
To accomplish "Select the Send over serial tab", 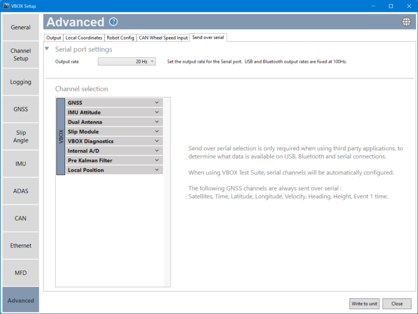I will click(208, 37).
